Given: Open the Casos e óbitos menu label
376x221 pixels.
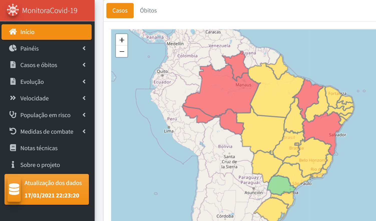Looking at the screenshot, I should (39, 65).
